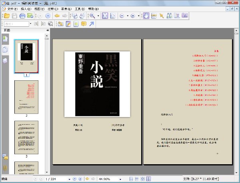This screenshot has width=240, height=183.
Task: Click the Find Previous icon
Action: tap(36, 24)
